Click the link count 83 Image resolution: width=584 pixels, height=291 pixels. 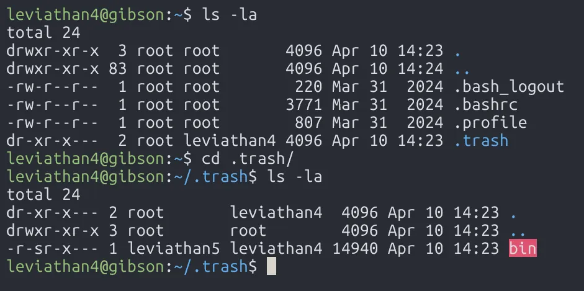pyautogui.click(x=117, y=68)
